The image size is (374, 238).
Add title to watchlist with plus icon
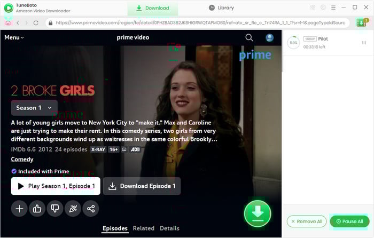(x=19, y=209)
